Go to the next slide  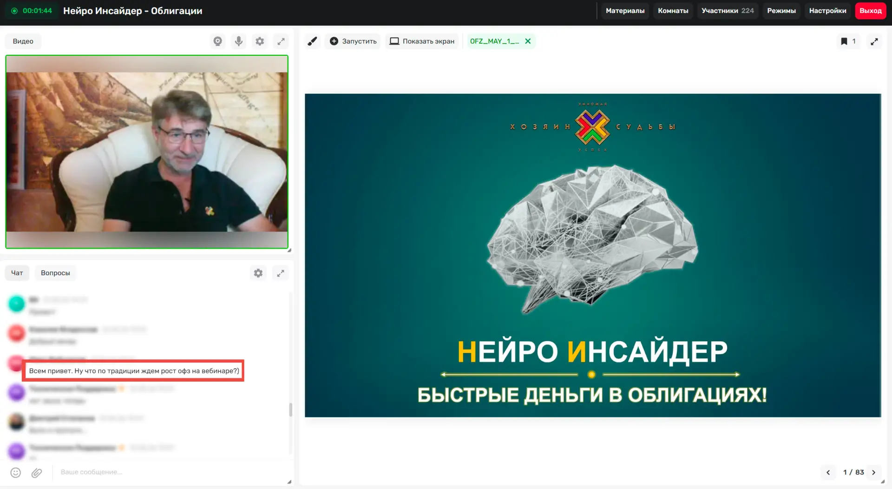tap(873, 472)
